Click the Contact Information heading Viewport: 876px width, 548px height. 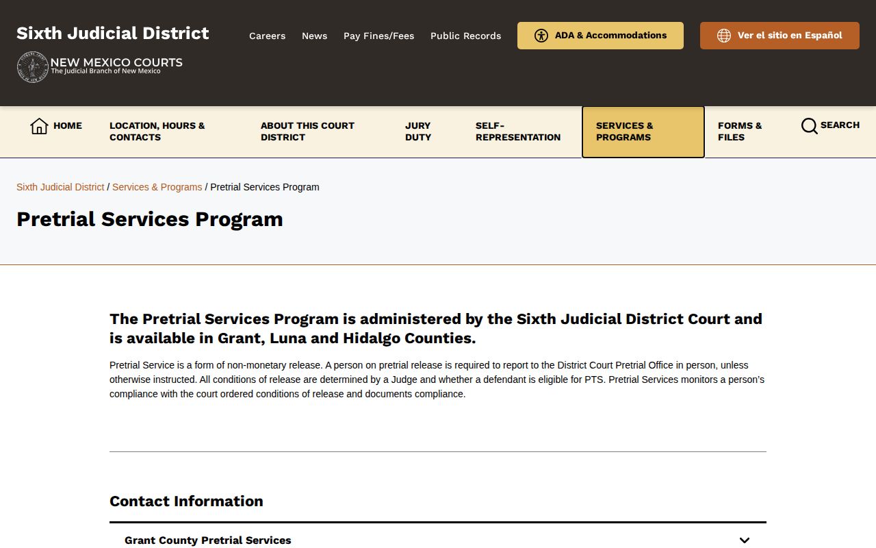[x=186, y=501]
